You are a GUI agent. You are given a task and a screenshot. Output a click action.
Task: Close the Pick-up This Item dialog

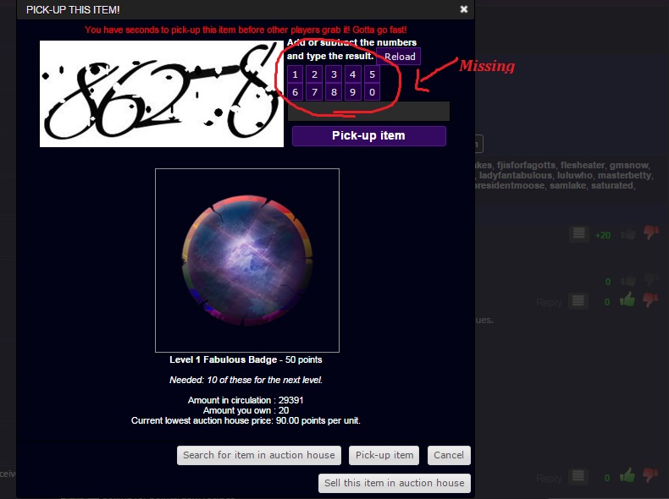[464, 9]
